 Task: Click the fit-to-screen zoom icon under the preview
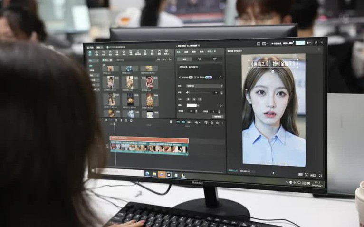(306, 175)
